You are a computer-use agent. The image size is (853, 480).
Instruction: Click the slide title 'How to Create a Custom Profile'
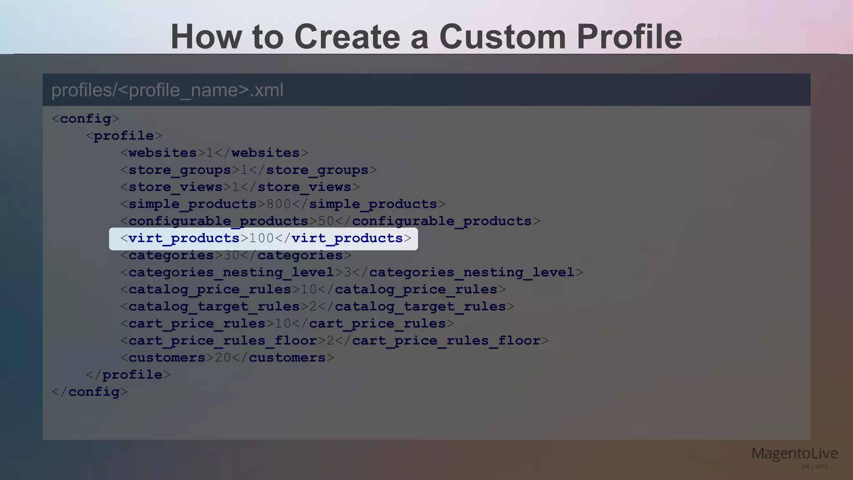[426, 37]
